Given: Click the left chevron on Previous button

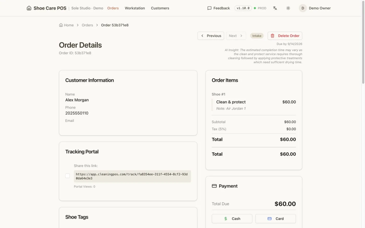Looking at the screenshot, I should click(x=202, y=36).
